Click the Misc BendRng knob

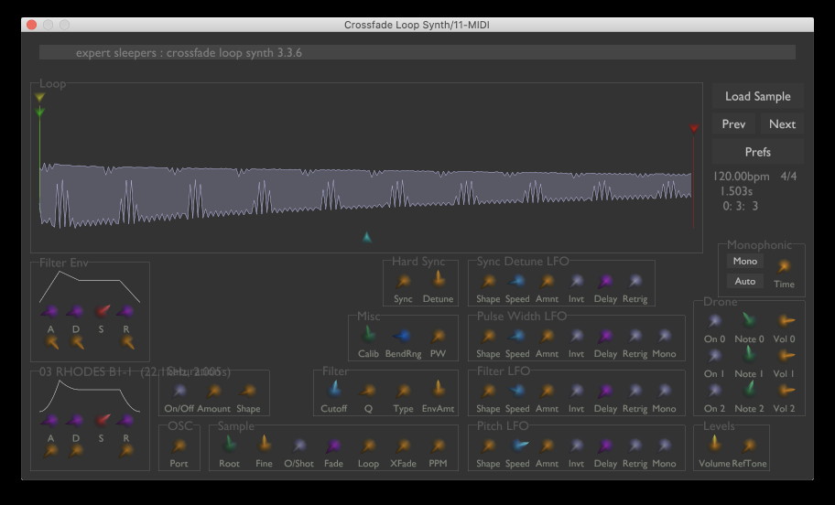(403, 336)
